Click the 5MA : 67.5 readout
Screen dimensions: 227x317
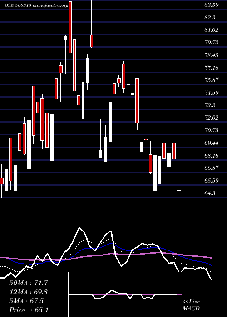click(x=26, y=301)
